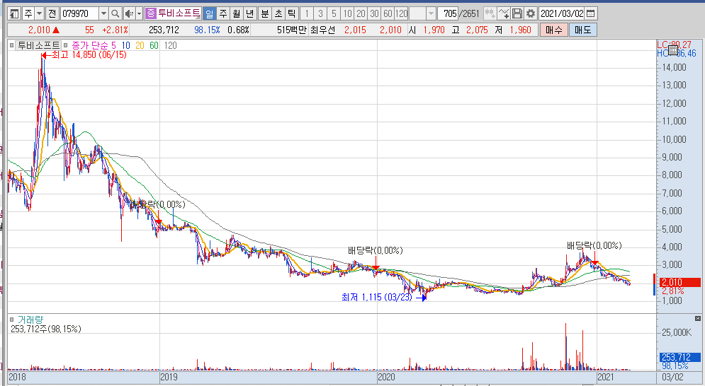Click the stock search magnifier icon
705x386 pixels.
[115, 13]
